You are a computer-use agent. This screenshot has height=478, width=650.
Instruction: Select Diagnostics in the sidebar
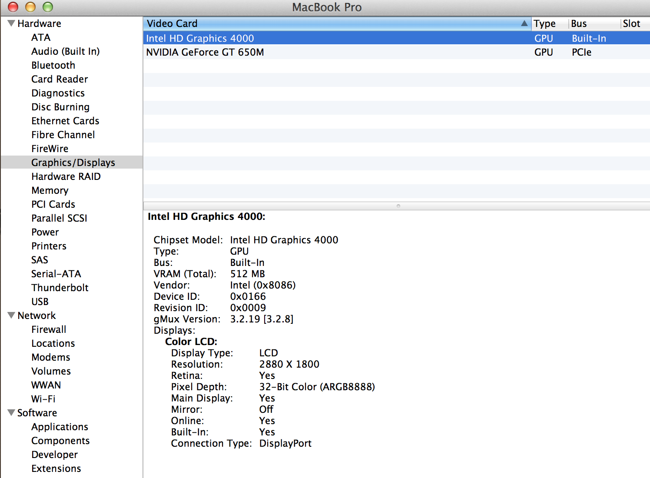point(58,93)
